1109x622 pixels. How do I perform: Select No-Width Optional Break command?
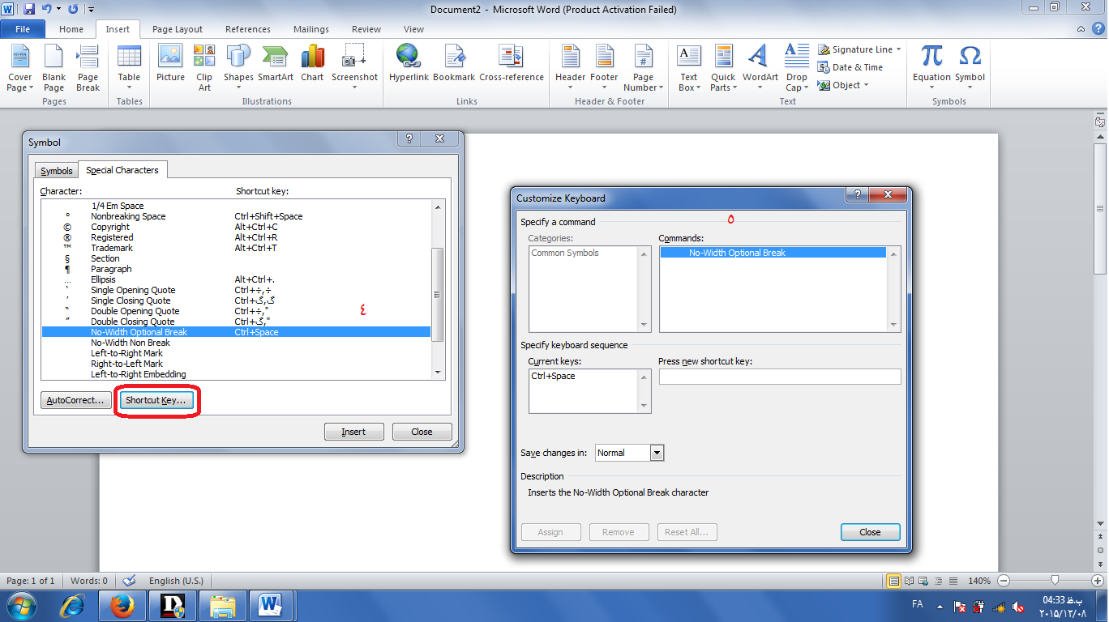click(773, 253)
